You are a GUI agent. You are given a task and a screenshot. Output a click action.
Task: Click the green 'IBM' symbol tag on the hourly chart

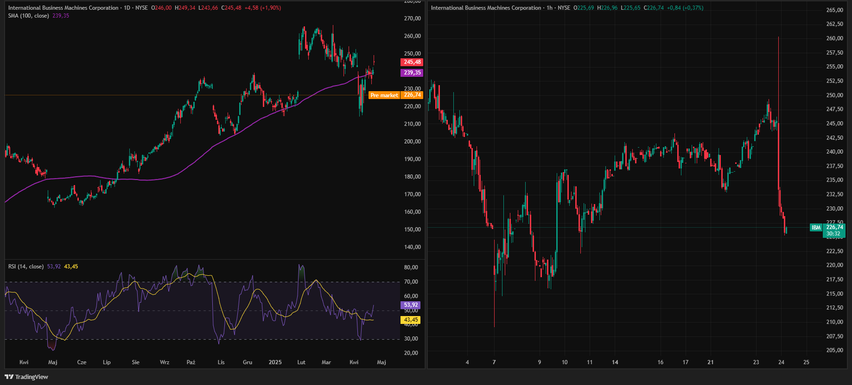pos(816,227)
